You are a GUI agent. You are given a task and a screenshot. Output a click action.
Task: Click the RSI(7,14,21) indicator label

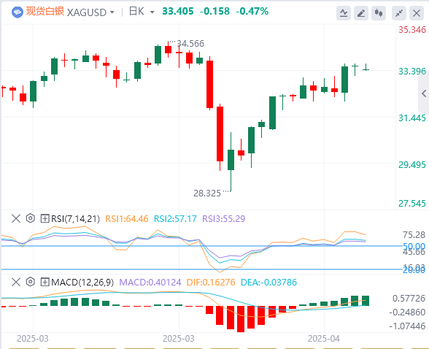point(75,219)
